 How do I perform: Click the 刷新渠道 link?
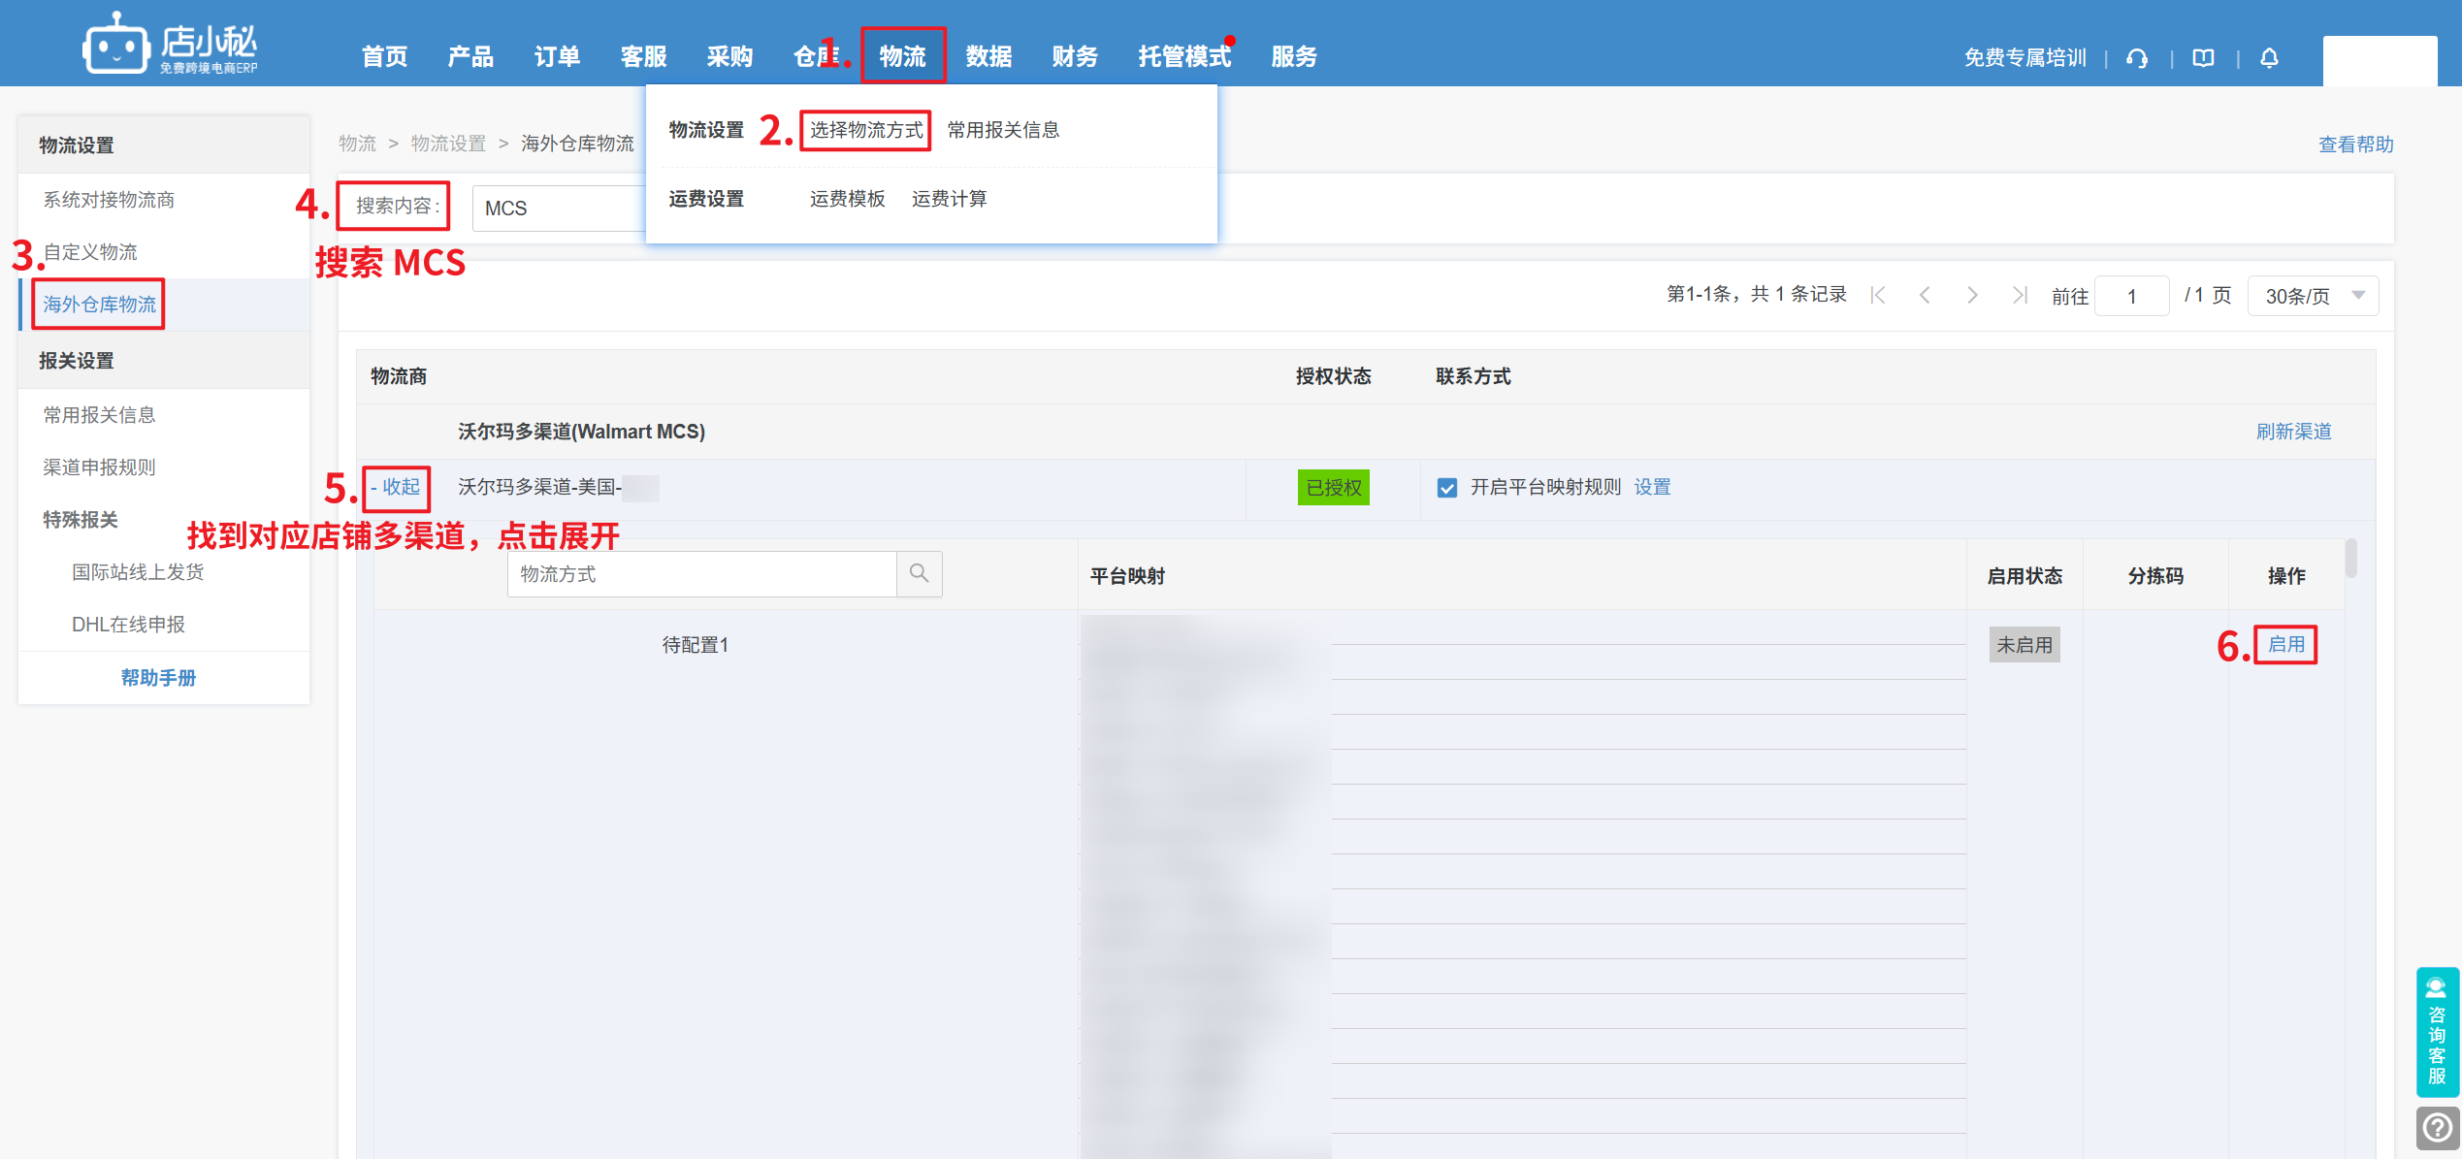(x=2293, y=432)
